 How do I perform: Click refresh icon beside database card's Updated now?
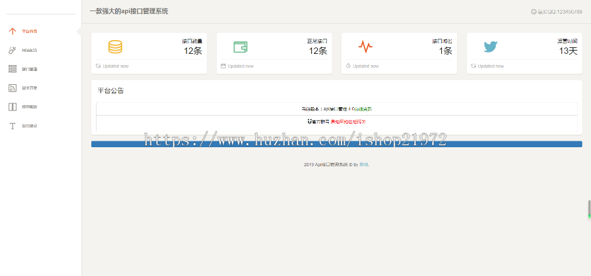[x=98, y=66]
